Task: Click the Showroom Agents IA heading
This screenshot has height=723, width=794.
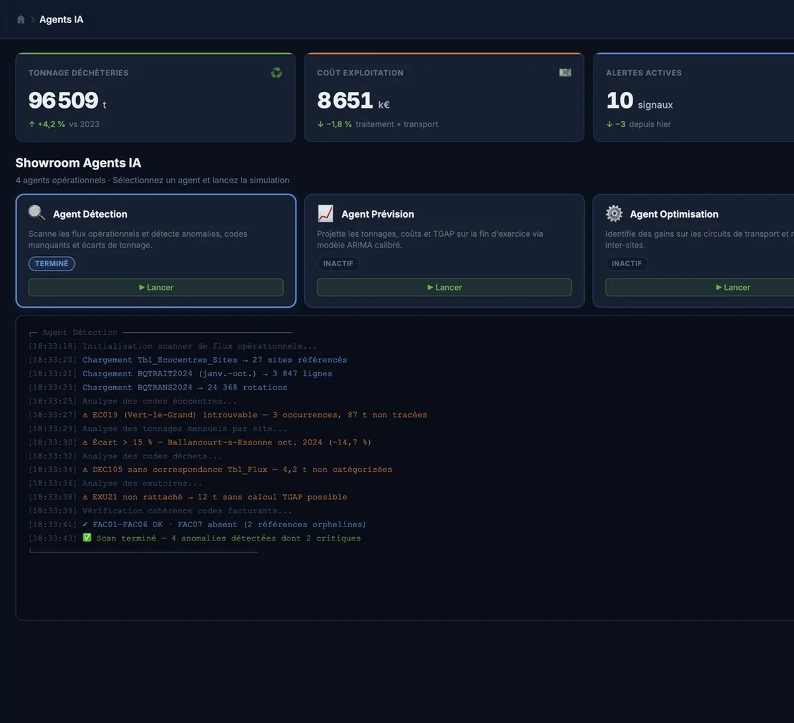Action: coord(78,163)
